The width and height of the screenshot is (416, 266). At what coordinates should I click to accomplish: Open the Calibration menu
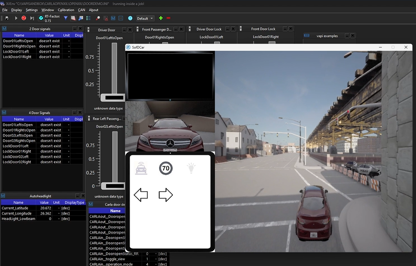(x=66, y=10)
